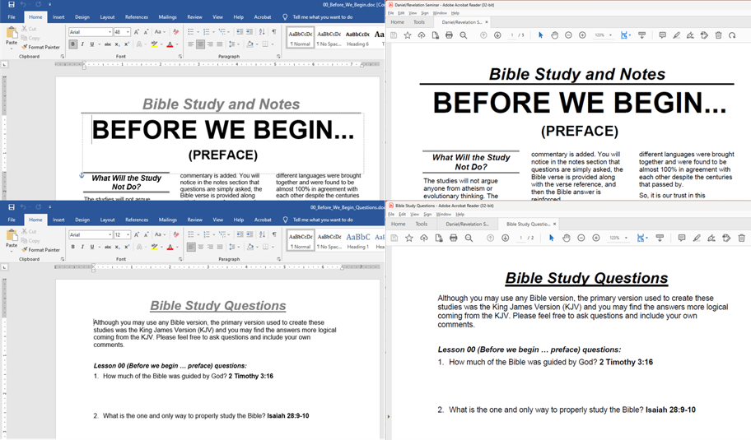Image resolution: width=751 pixels, height=440 pixels.
Task: Click Next Page arrow in the lower Acrobat toolbar
Action: [x=506, y=239]
